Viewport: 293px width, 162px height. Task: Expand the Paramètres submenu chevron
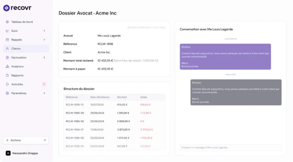(44, 93)
